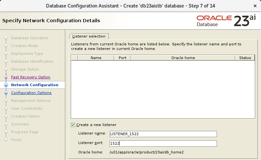Click the Network Configuration step bullet icon

(6, 85)
